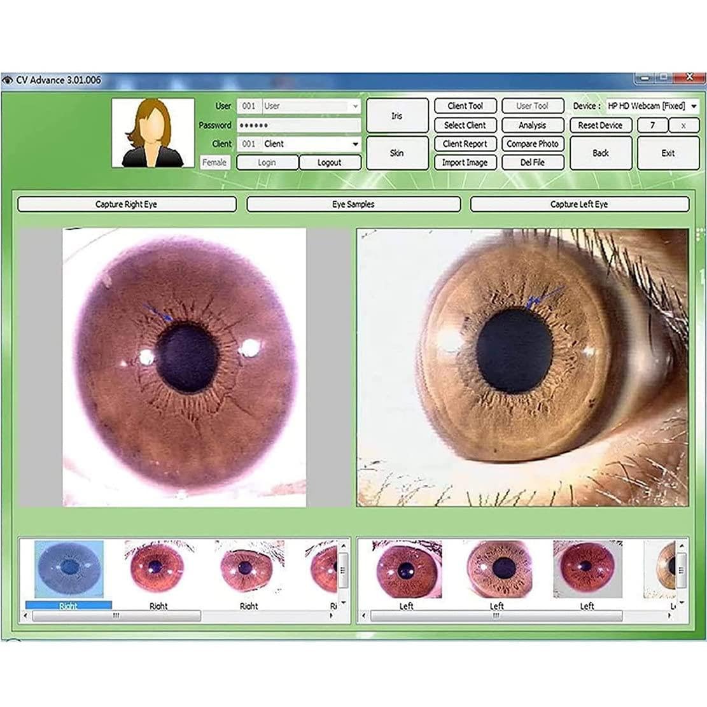Click down arrow of right-eye vertical scrollbar
This screenshot has width=707, height=707.
coord(343,603)
